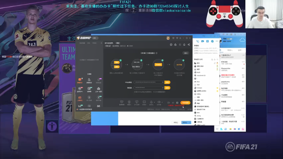Add a scene with plus in left panel
The width and height of the screenshot is (283, 159).
[x=101, y=43]
